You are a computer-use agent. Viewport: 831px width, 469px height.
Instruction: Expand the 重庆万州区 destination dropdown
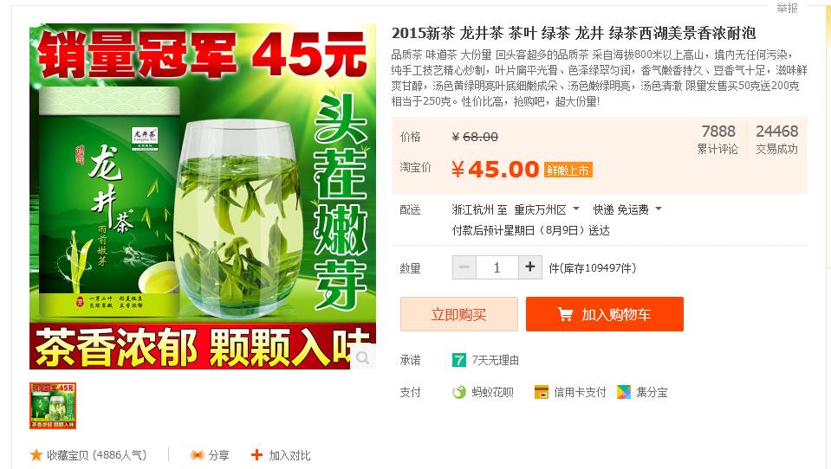pos(576,209)
